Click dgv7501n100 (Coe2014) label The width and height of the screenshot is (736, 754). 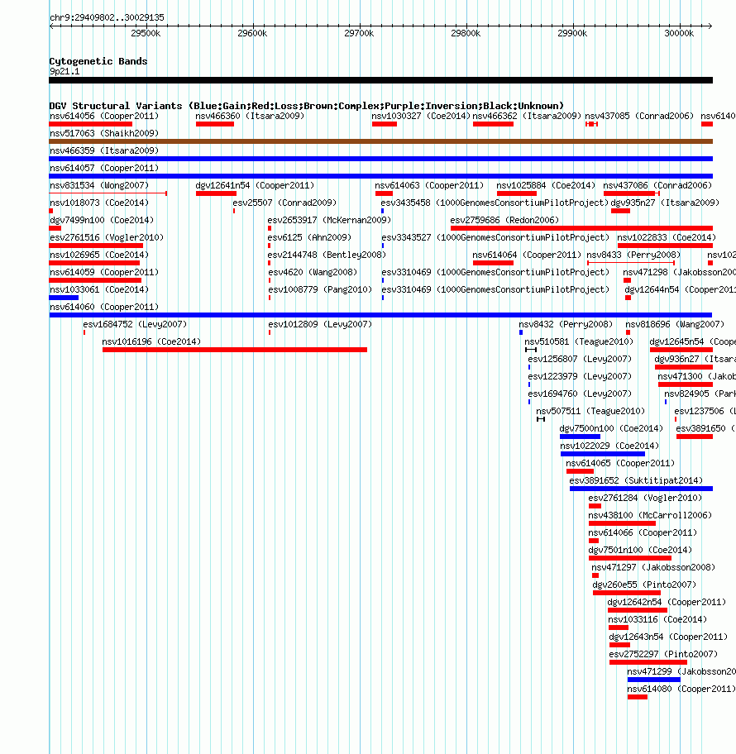tap(640, 549)
